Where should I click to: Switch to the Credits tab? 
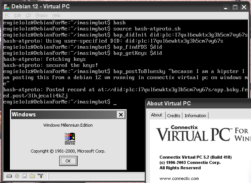[x=173, y=116]
